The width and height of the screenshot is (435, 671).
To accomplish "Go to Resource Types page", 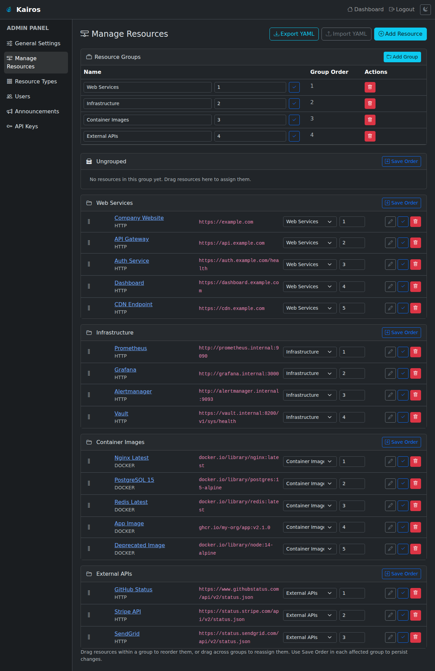I will 36,81.
